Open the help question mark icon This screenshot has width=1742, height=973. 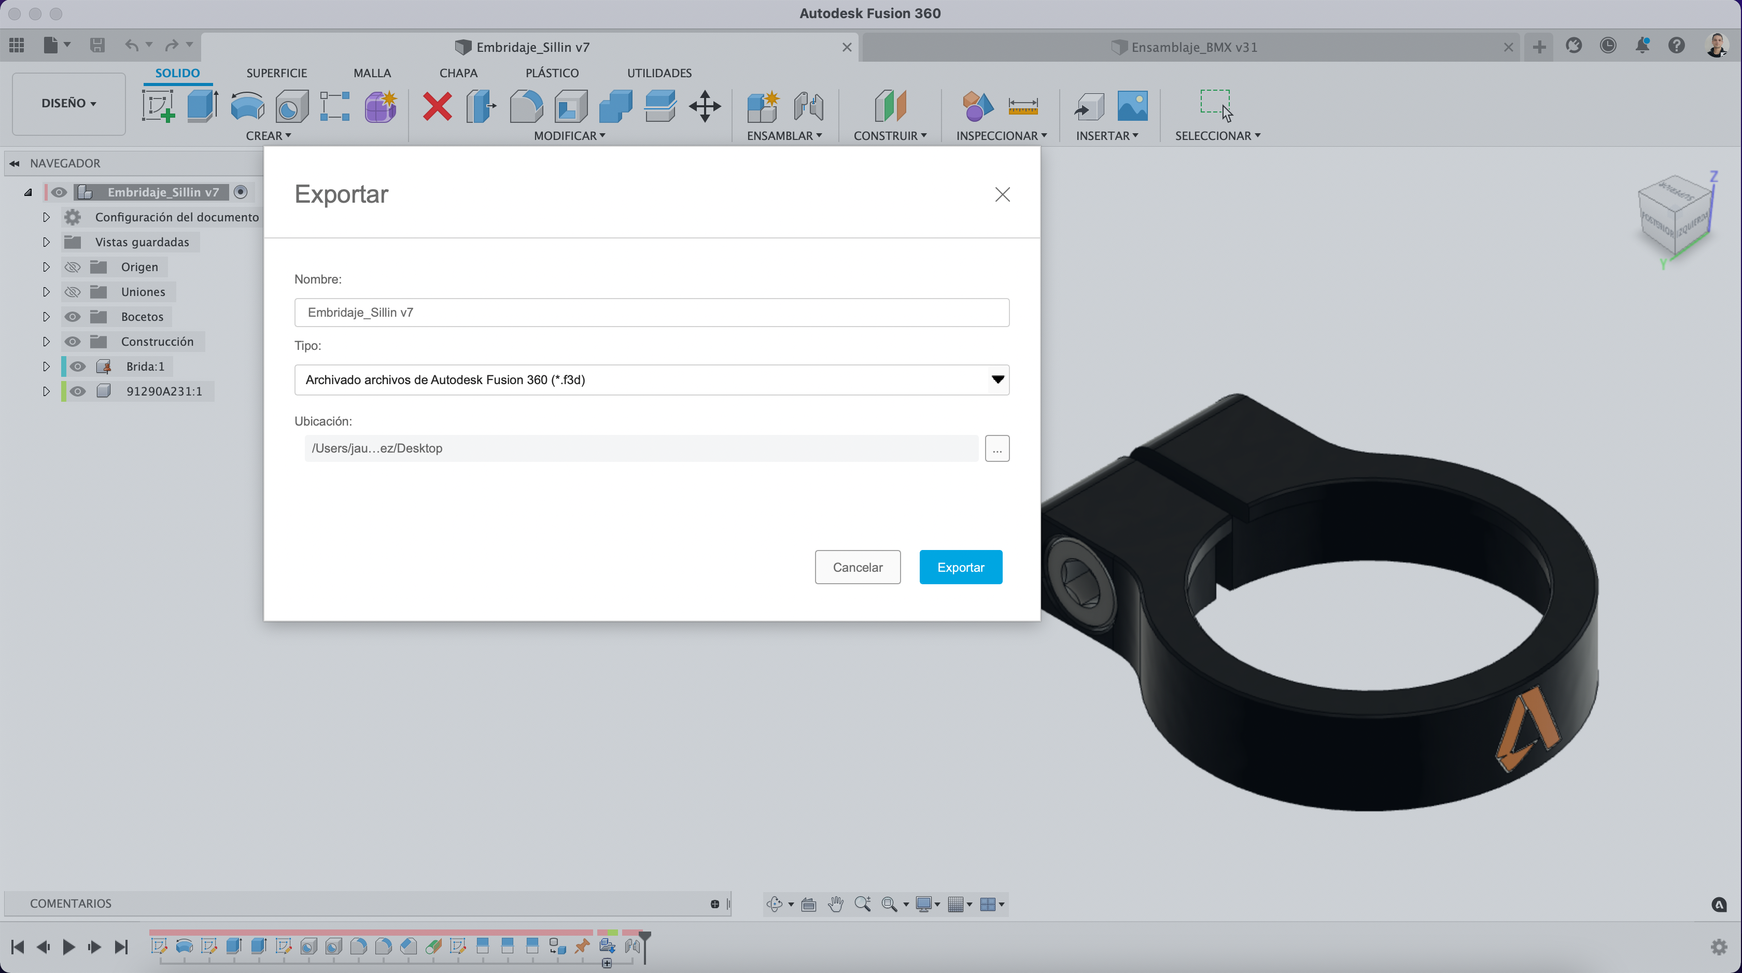1676,45
